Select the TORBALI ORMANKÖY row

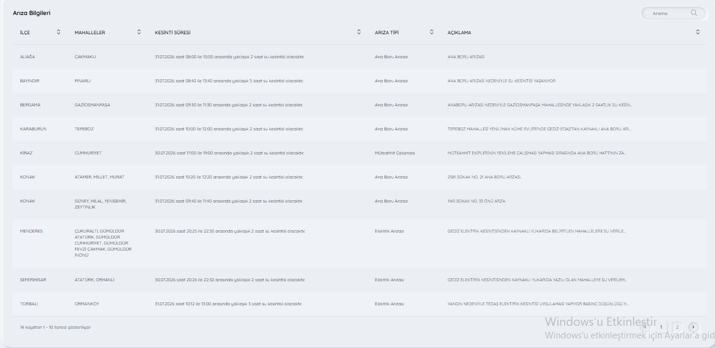(x=359, y=304)
